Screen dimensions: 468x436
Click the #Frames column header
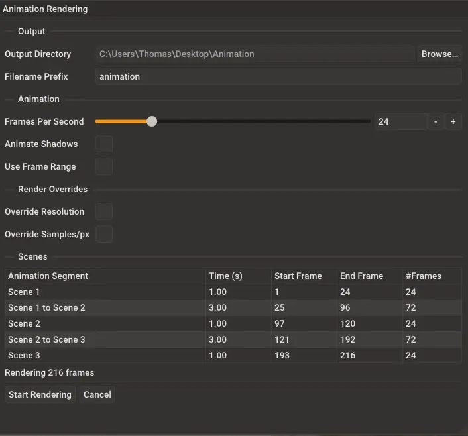(432, 276)
